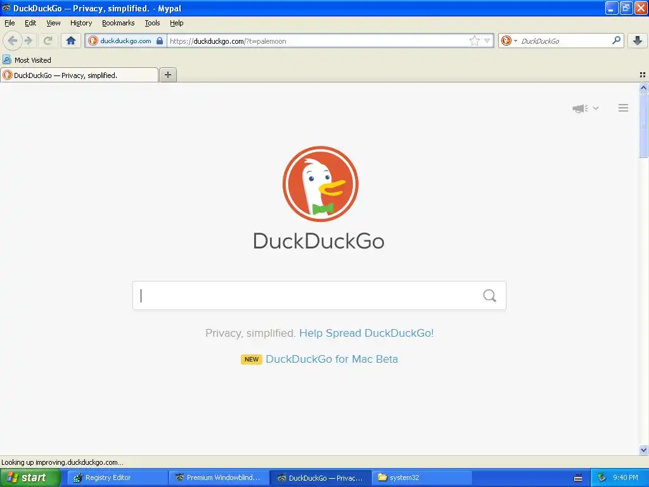Click the system tray icon beside the clock
This screenshot has height=487, width=649.
[602, 477]
